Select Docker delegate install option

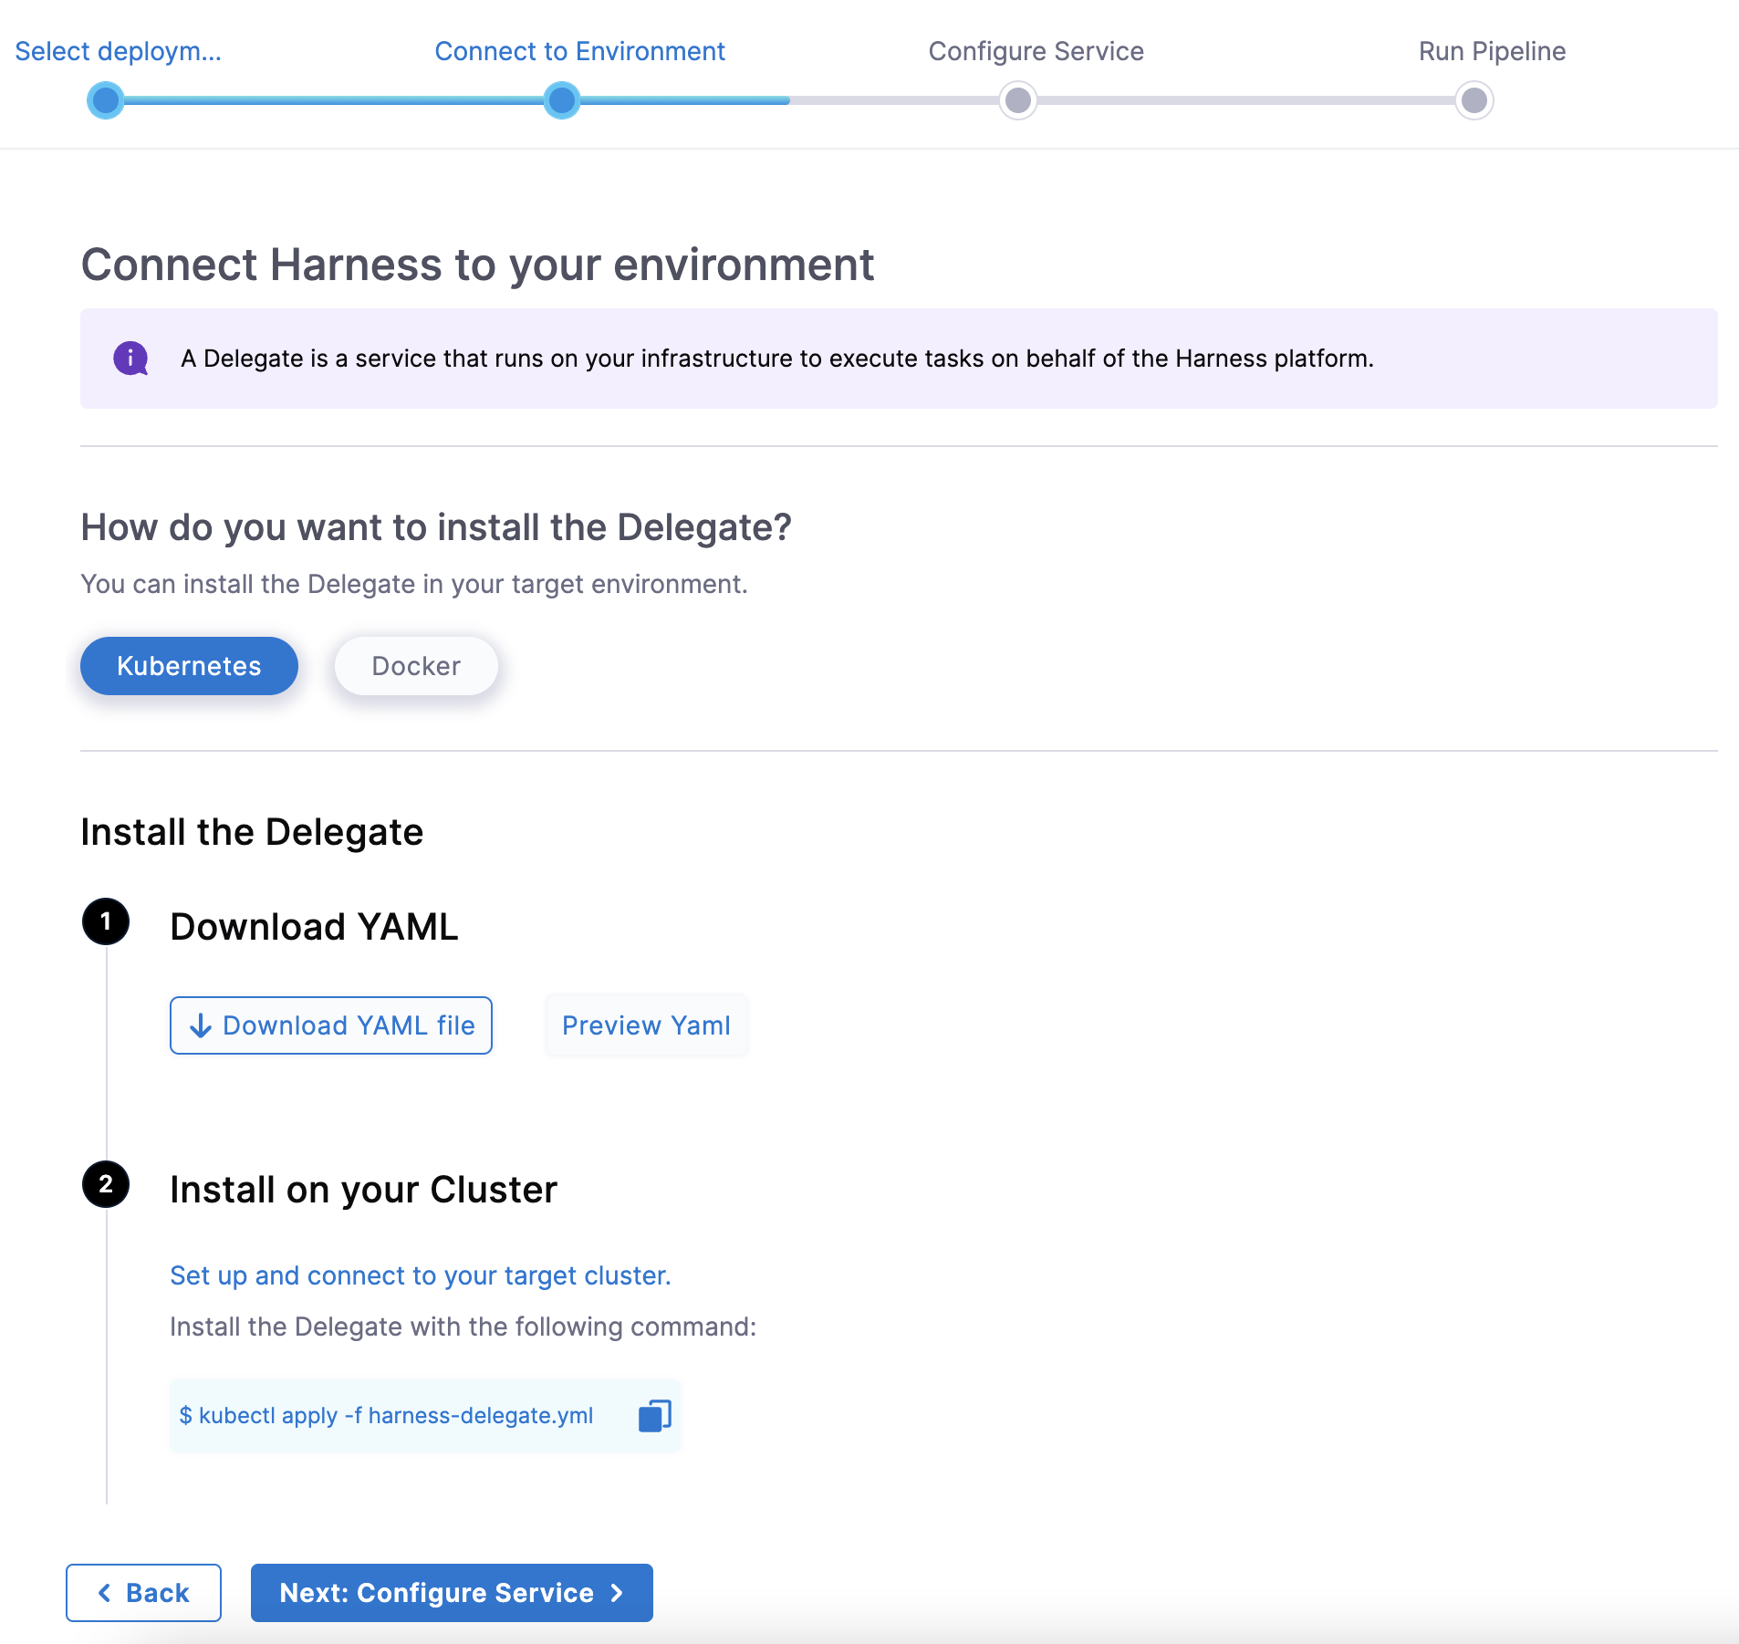(416, 666)
